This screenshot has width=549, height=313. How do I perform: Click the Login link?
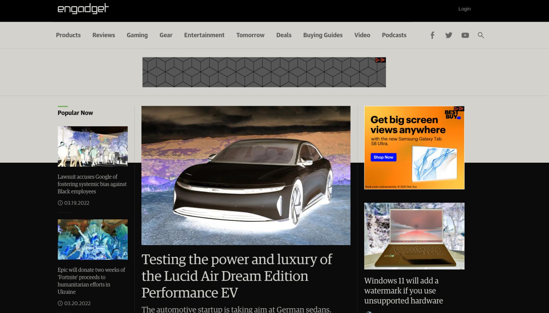click(464, 9)
